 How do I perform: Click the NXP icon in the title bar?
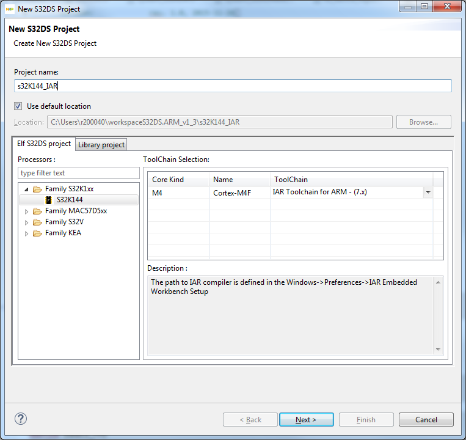click(x=10, y=9)
